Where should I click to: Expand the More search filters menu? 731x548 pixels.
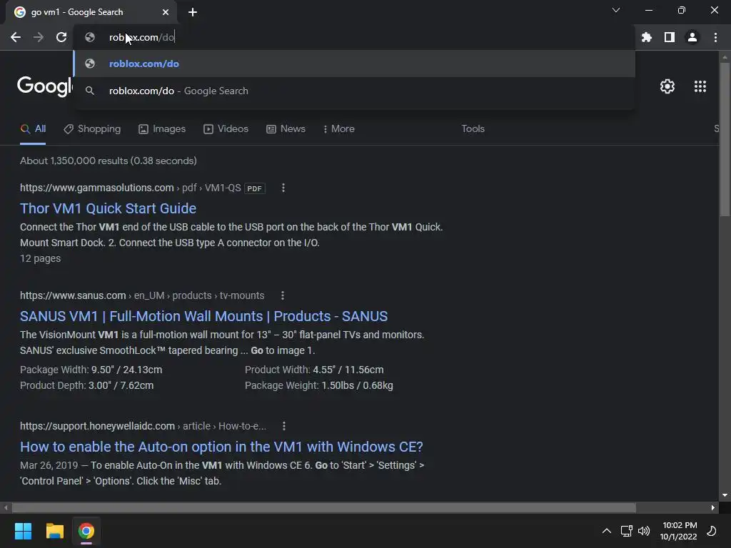coord(339,129)
